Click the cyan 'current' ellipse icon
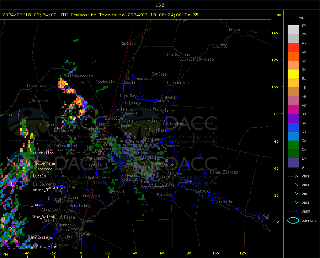This screenshot has width=320, height=258. [293, 220]
